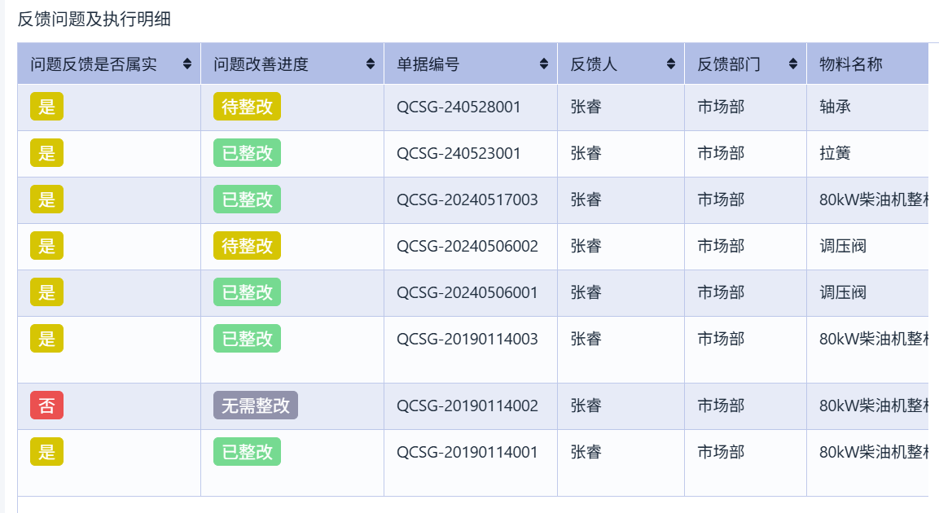
Task: Click 待整改 badge for QCSG-20240506002
Action: click(x=247, y=246)
